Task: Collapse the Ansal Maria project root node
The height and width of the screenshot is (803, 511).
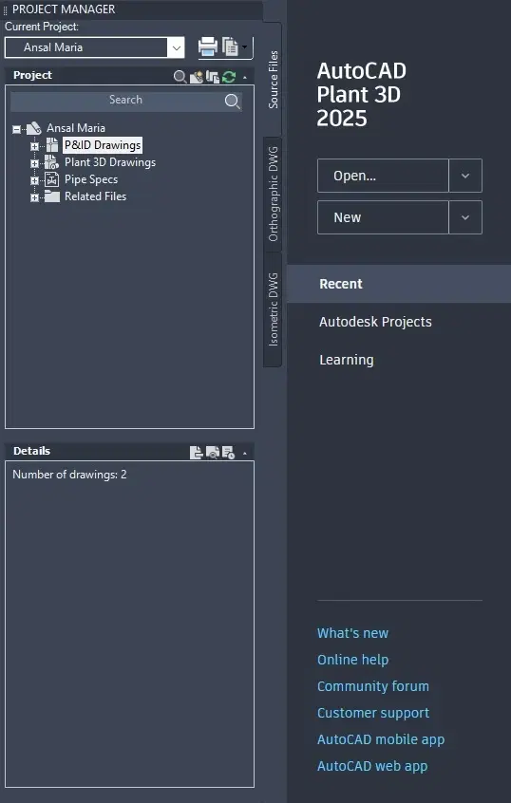Action: (x=16, y=129)
